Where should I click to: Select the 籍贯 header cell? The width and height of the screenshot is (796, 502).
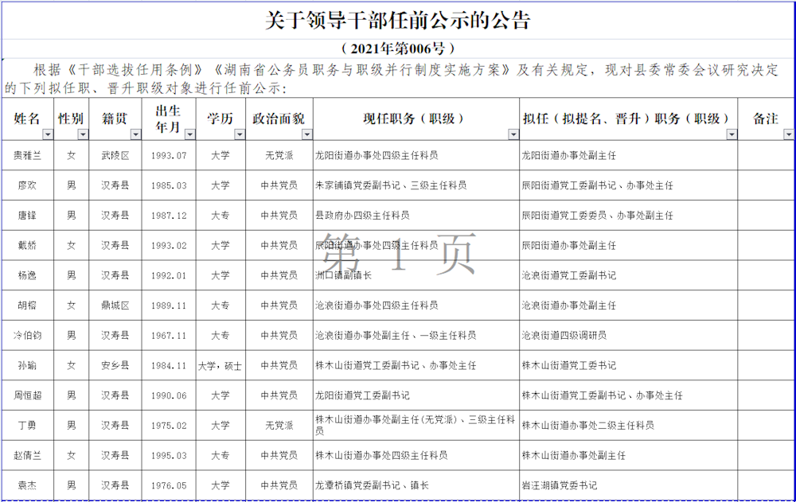pyautogui.click(x=115, y=119)
